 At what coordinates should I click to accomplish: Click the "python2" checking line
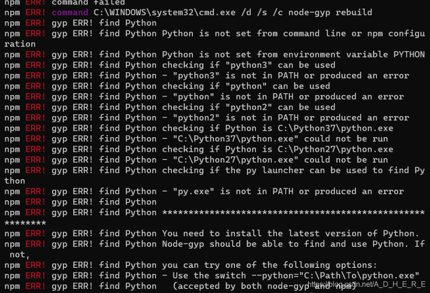click(x=248, y=107)
